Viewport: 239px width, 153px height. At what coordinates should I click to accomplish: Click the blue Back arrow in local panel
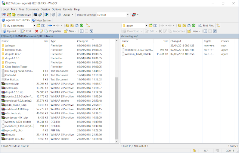coord(50,26)
